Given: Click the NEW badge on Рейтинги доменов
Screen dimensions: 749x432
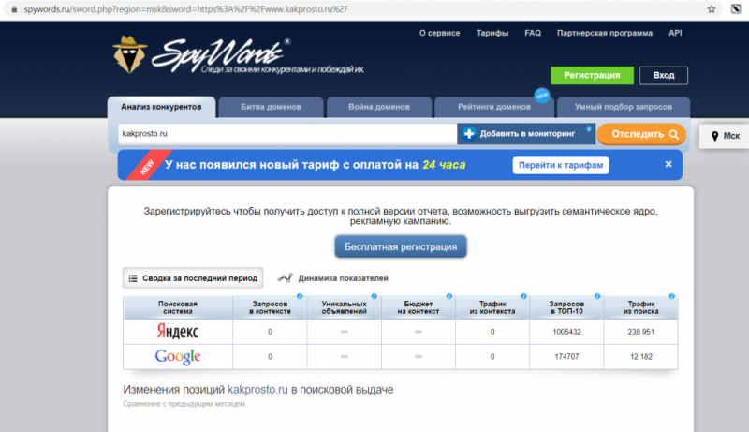Looking at the screenshot, I should [542, 96].
